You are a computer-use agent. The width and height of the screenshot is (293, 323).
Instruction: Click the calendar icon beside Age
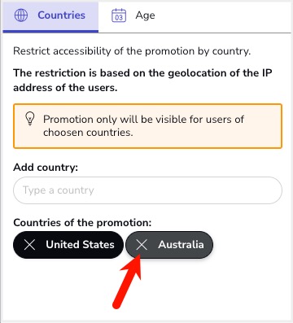click(x=119, y=15)
